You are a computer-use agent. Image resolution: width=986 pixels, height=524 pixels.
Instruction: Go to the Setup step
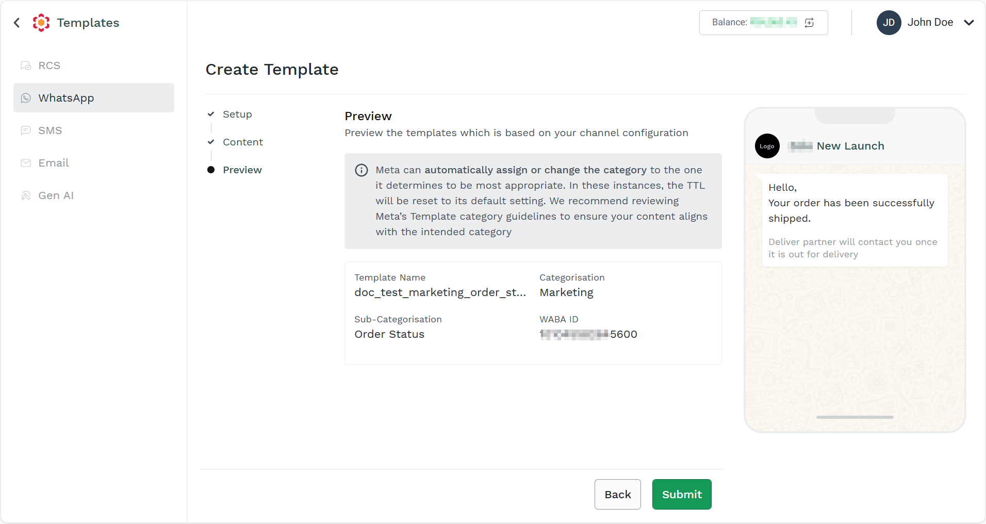click(237, 114)
